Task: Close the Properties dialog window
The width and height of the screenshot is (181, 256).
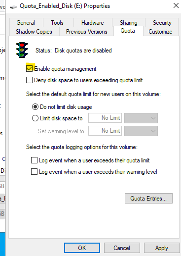Action: (176, 5)
